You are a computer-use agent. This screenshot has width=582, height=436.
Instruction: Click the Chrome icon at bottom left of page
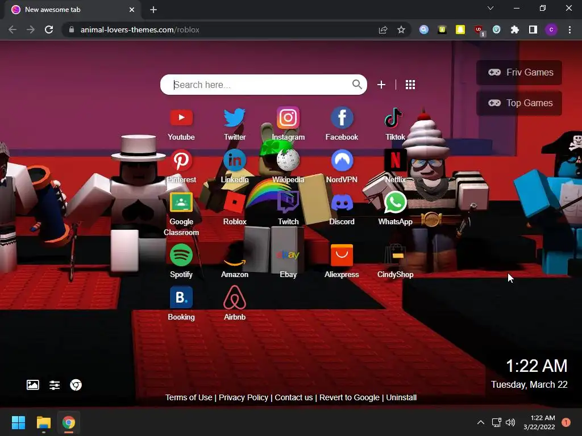point(76,385)
